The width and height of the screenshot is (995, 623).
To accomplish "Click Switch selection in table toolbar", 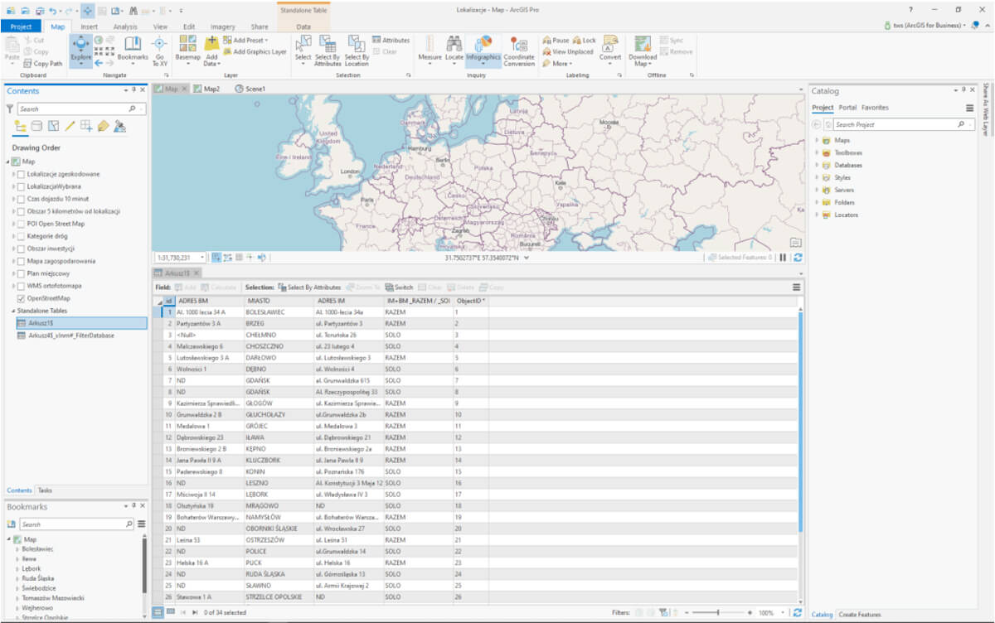I will click(x=400, y=287).
